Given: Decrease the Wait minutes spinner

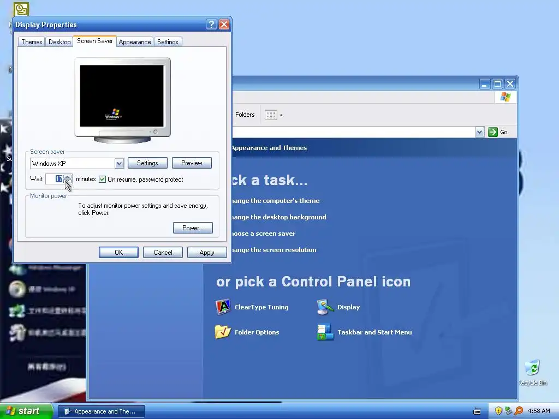Looking at the screenshot, I should [67, 181].
